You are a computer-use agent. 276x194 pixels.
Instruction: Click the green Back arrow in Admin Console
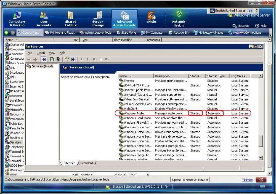(7, 33)
